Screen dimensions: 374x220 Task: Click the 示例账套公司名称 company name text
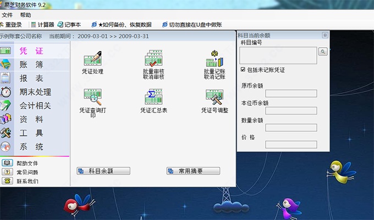coord(21,36)
